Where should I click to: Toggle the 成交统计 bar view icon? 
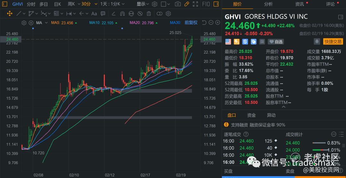pos(341,134)
